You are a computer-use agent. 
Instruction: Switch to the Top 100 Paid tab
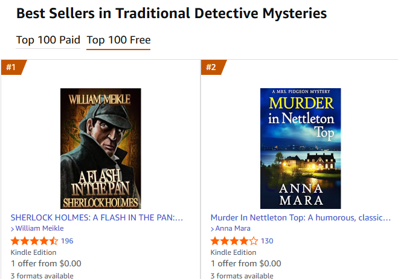(x=48, y=40)
